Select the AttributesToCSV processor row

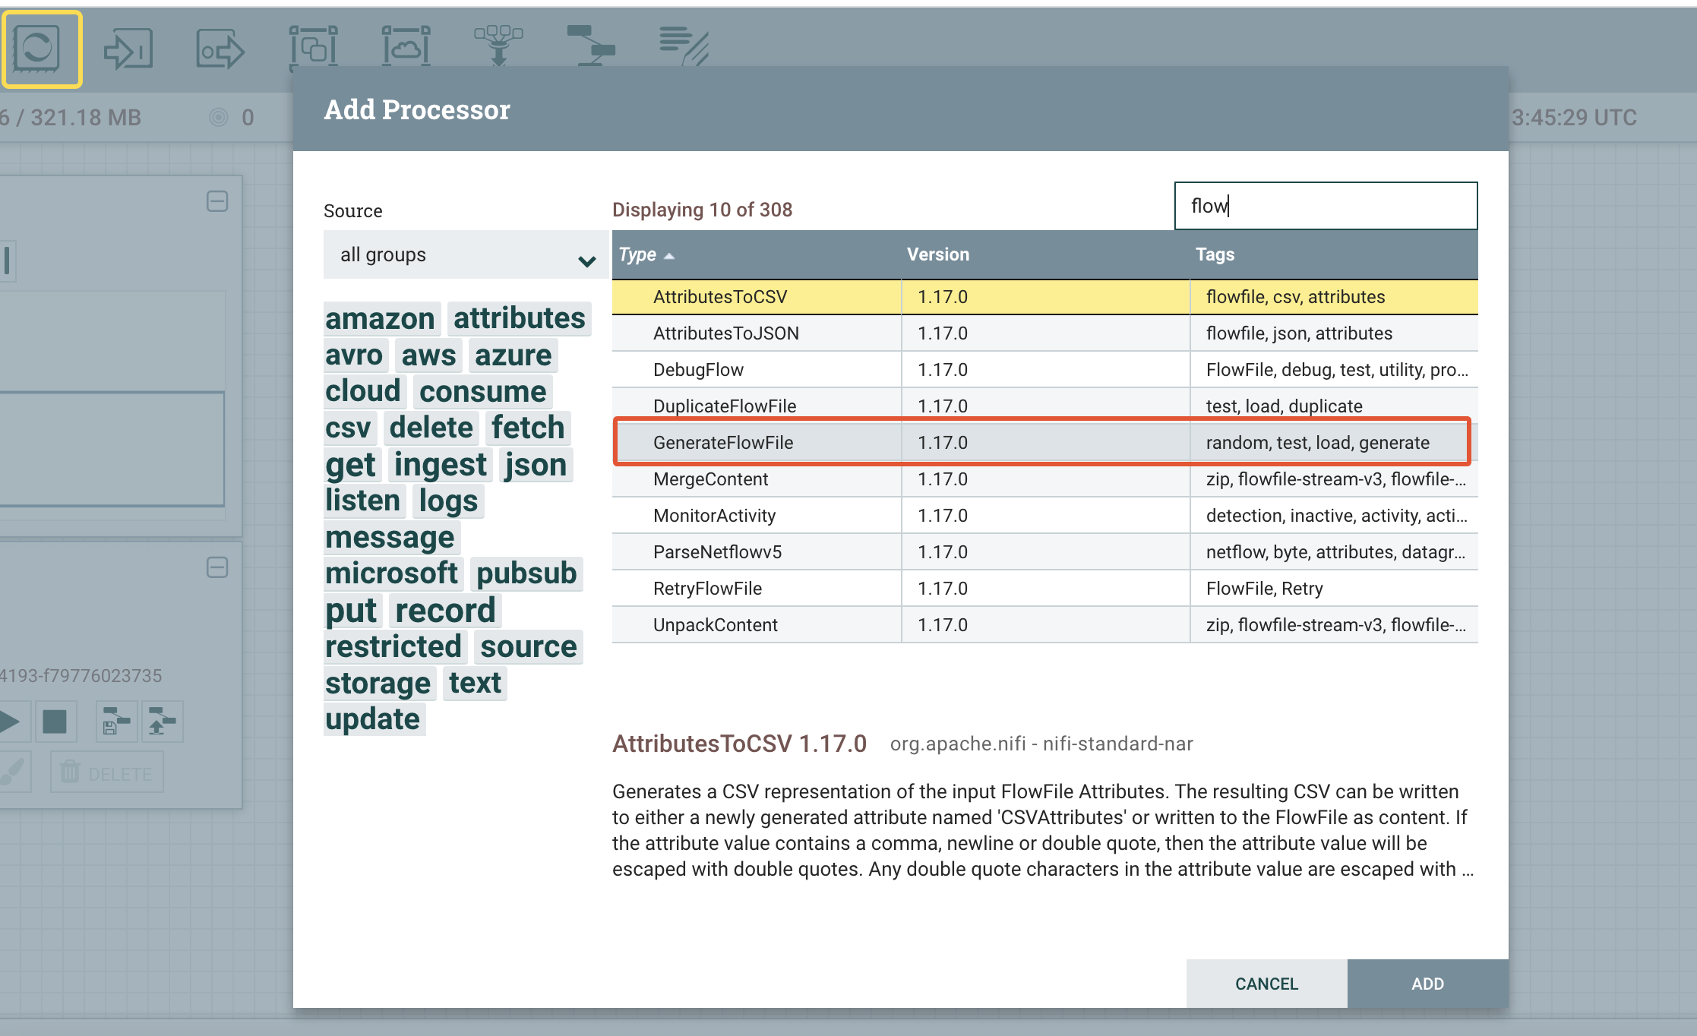(x=1045, y=297)
